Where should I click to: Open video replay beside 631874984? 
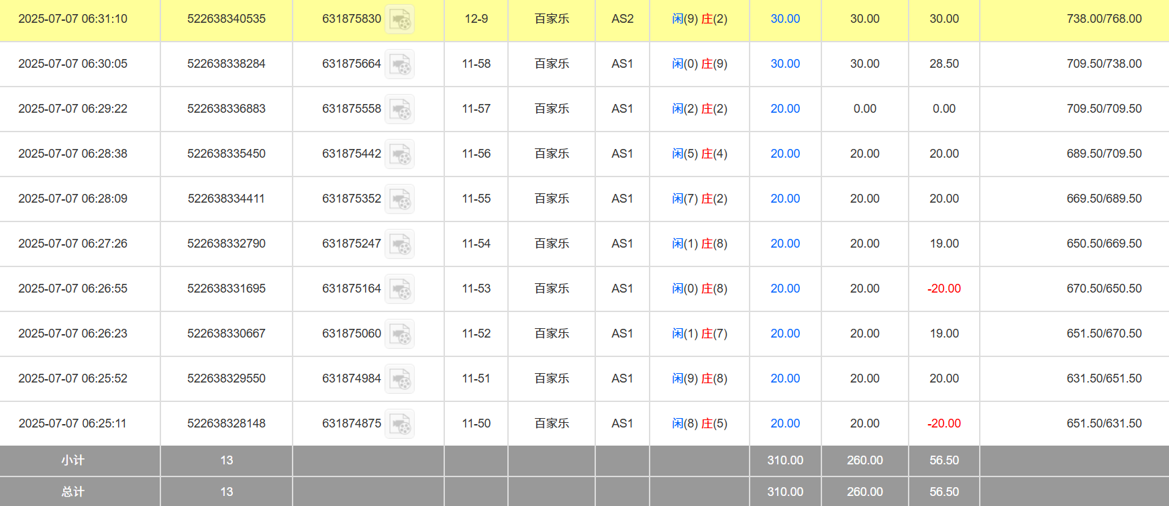tap(399, 379)
